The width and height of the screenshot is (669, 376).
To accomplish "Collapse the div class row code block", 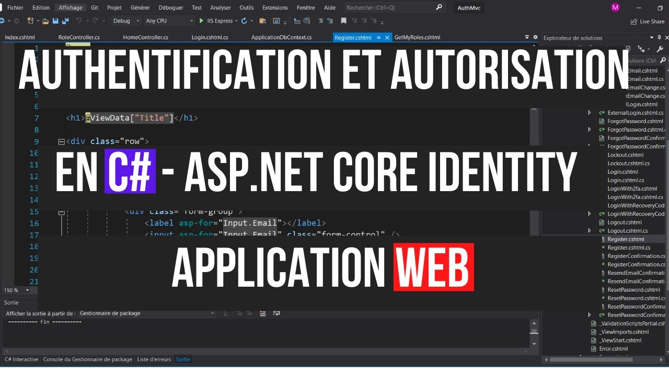I will tap(61, 142).
